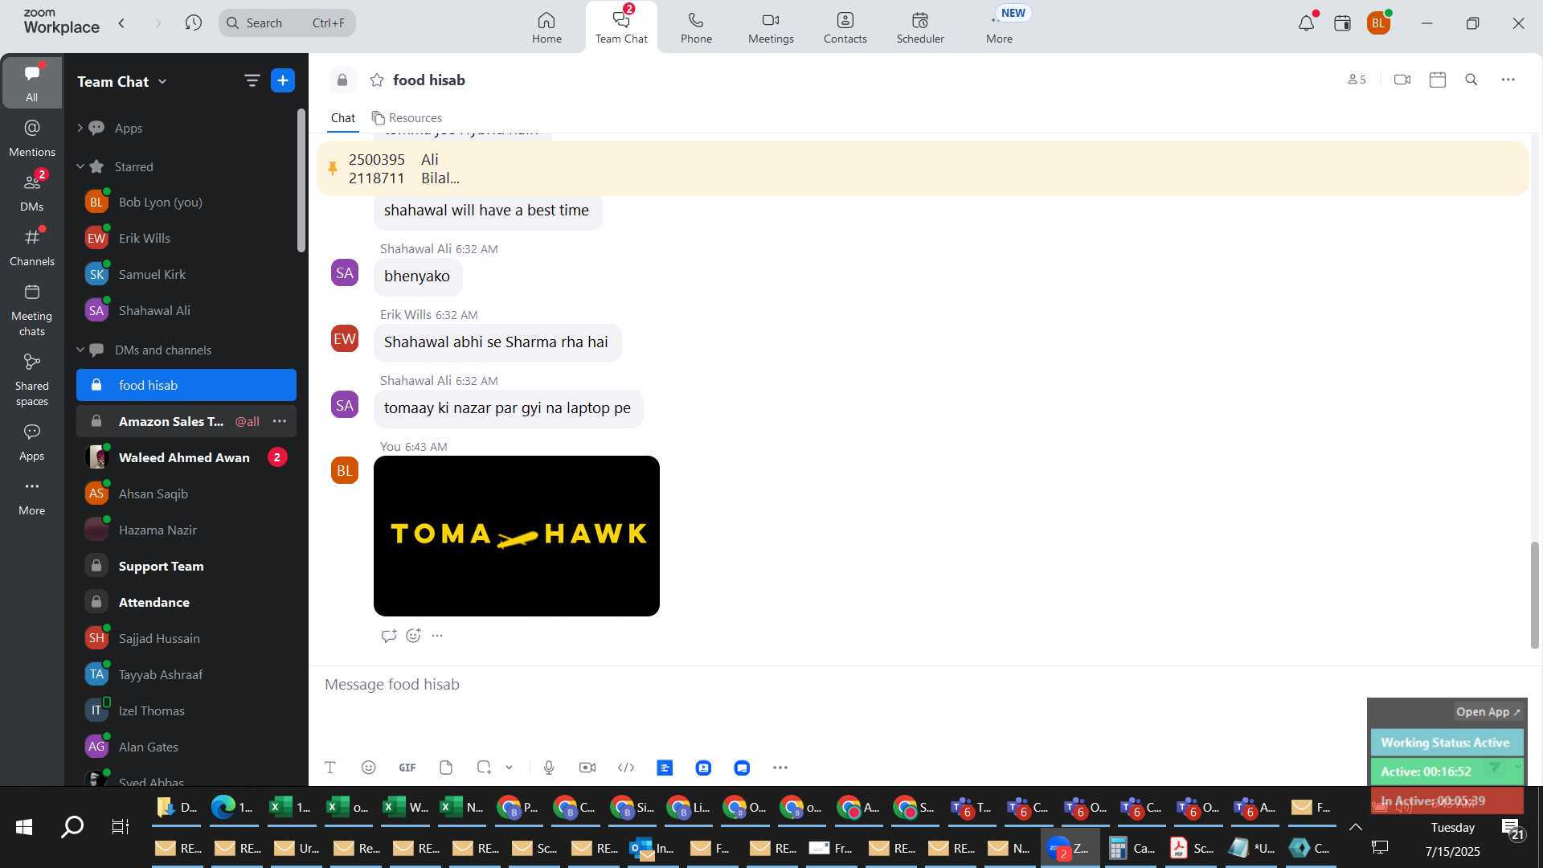
Task: Click ellipsis on Amazon Sales channel row
Action: point(280,421)
